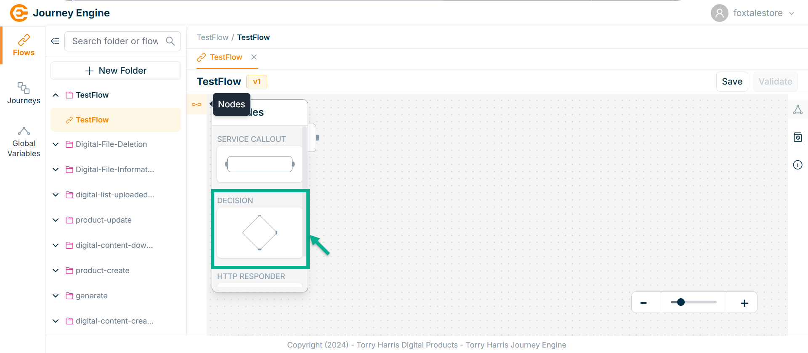Click the New Folder button
808x353 pixels.
pyautogui.click(x=116, y=71)
